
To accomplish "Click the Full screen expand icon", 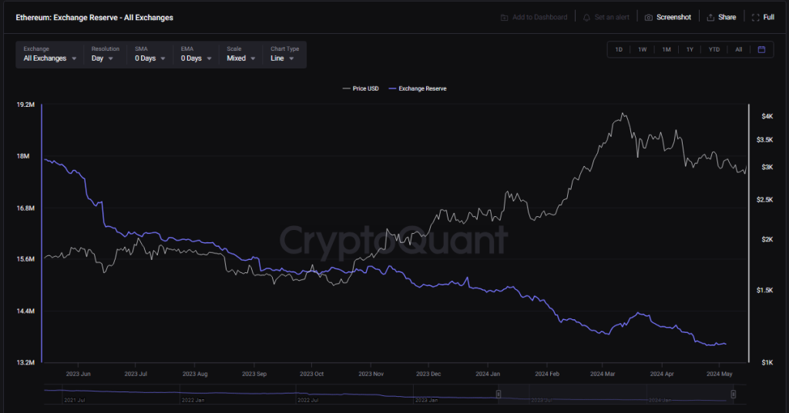I will 756,17.
